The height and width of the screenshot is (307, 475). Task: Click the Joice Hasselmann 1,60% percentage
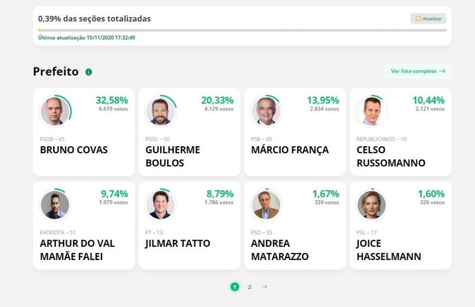point(431,194)
